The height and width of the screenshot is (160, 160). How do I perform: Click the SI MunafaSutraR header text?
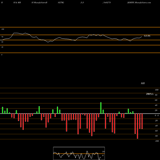click(39, 3)
